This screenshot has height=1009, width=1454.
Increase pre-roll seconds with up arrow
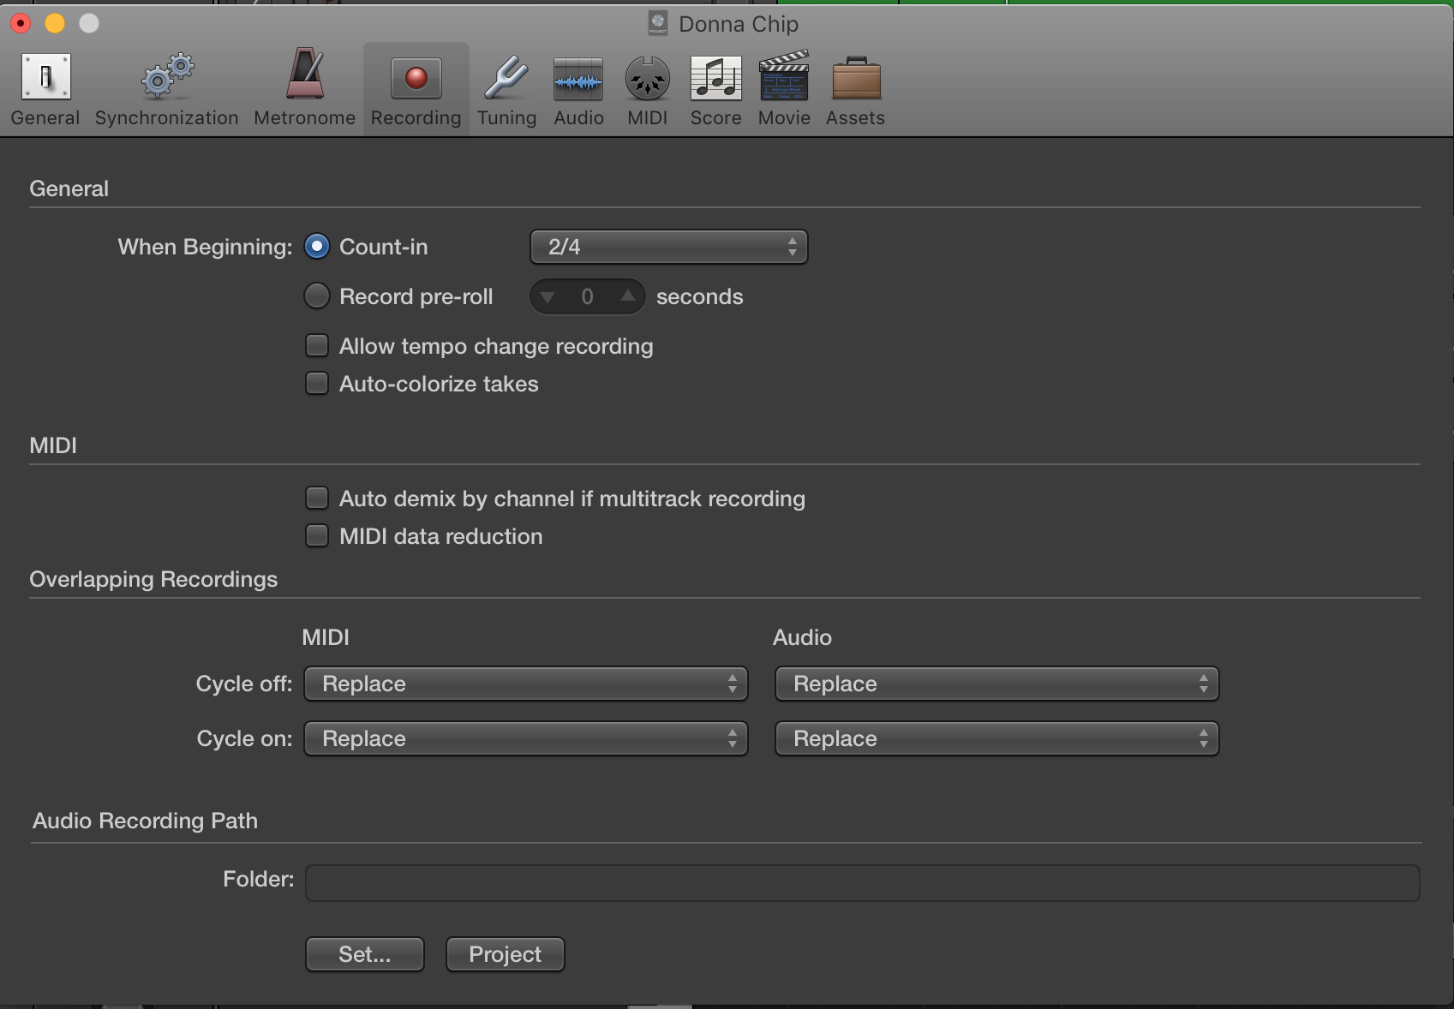[x=628, y=296]
